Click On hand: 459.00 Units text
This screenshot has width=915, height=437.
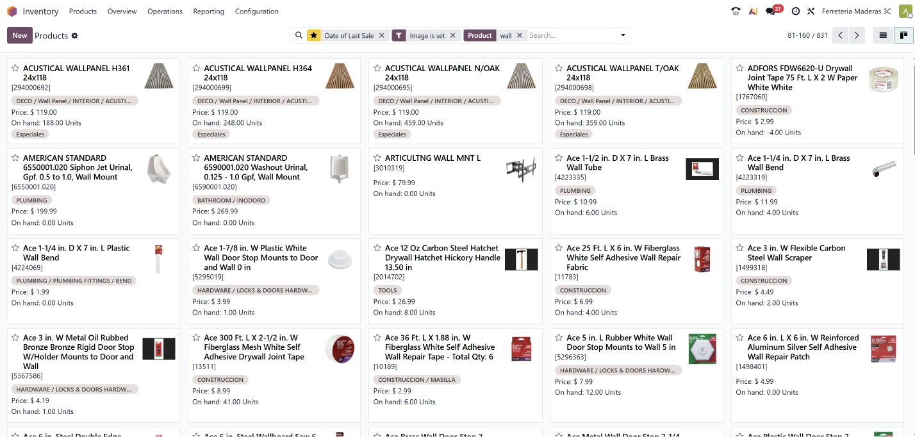[x=408, y=123]
